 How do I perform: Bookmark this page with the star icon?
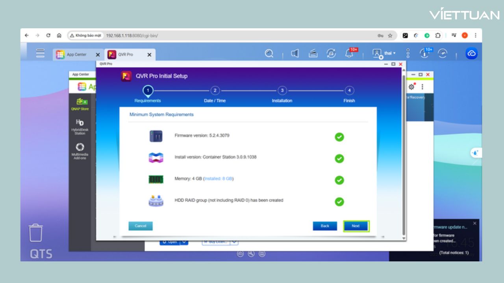point(390,35)
